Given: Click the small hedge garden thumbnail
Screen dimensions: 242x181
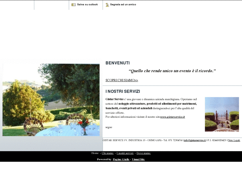Looking at the screenshot, I should [x=222, y=114].
